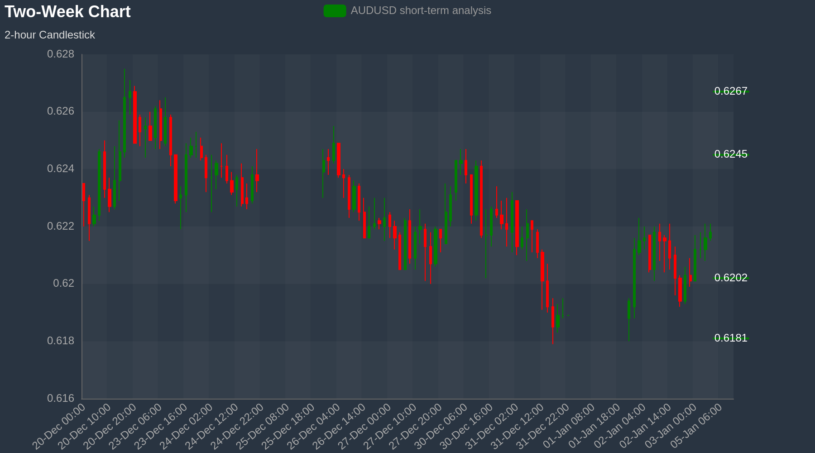The image size is (815, 453).
Task: Click the 0.616 y-axis label
Action: click(61, 398)
